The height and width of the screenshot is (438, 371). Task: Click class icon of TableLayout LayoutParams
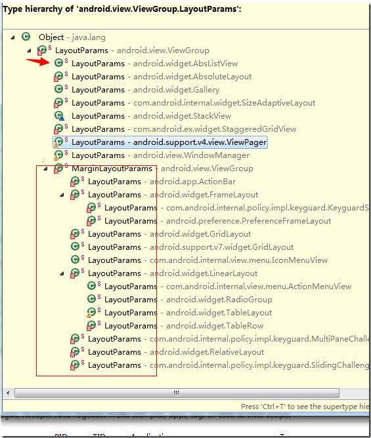[x=91, y=313]
